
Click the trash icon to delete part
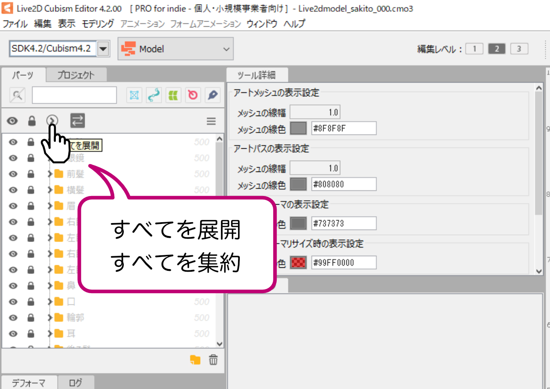pos(213,360)
